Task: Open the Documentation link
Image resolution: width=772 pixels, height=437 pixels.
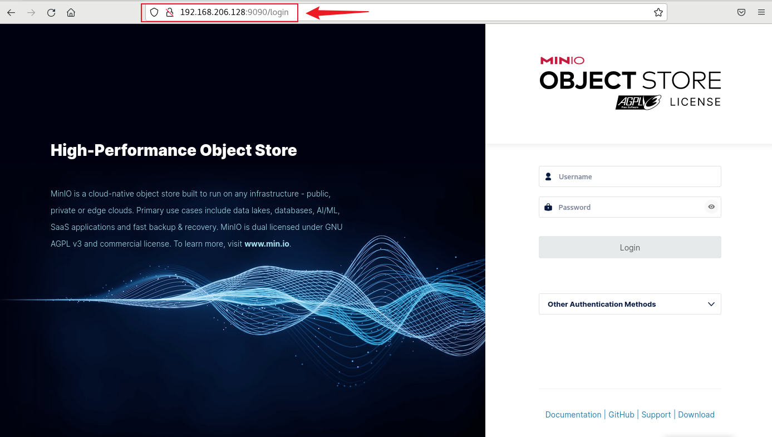Action: (573, 415)
